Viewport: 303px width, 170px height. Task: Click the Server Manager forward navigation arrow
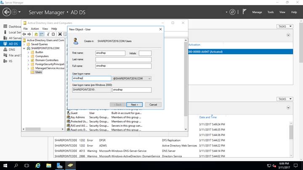(x=14, y=12)
